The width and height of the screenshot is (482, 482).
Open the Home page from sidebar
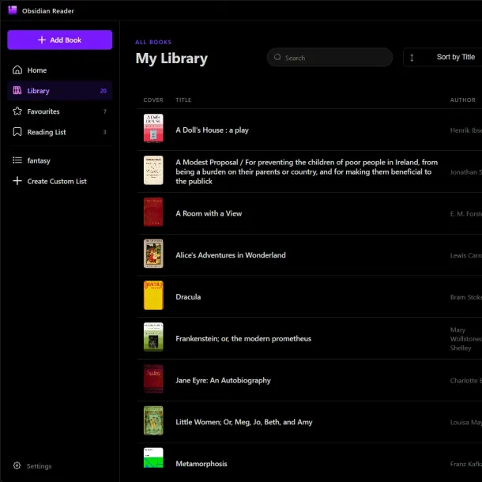60,70
